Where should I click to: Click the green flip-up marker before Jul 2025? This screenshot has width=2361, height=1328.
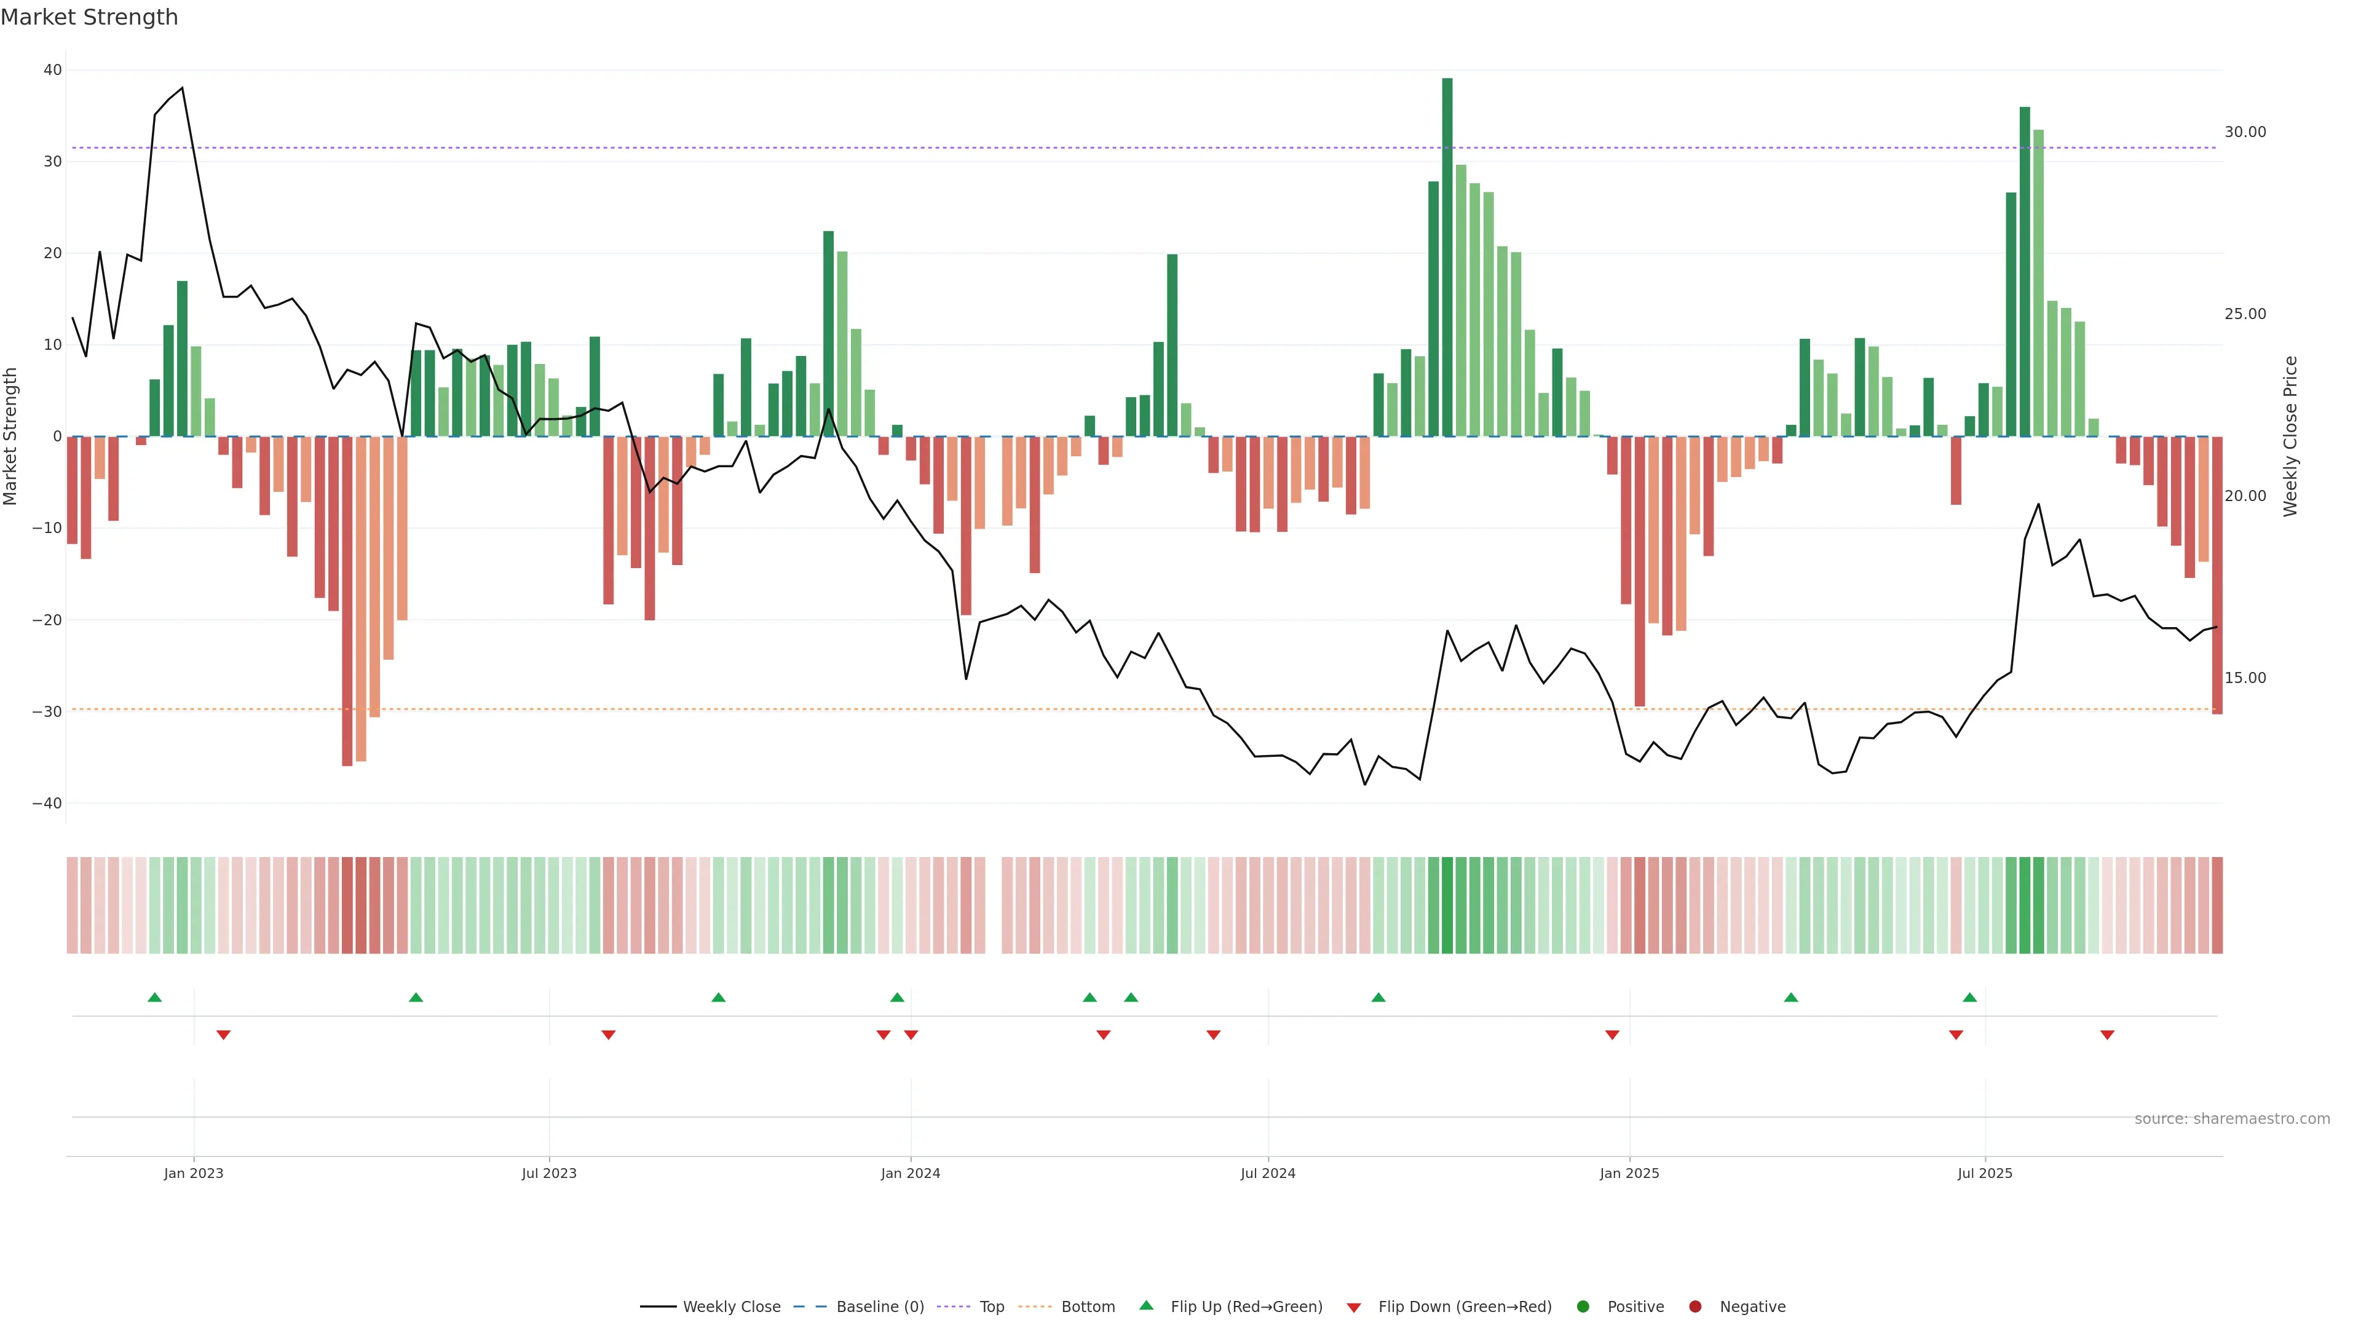click(1969, 997)
